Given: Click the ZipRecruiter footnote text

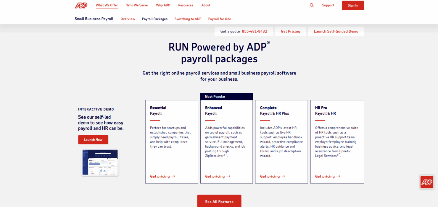Looking at the screenshot, I should (x=216, y=156).
